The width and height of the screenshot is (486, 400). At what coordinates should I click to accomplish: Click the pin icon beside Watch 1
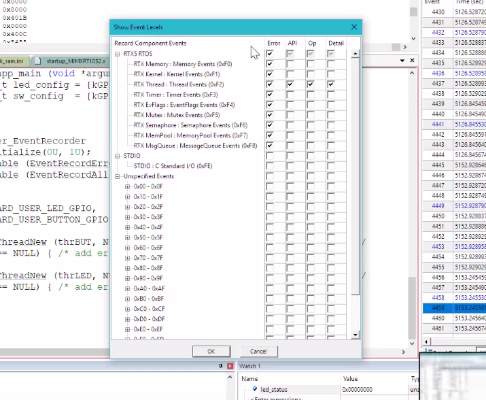pos(222,366)
